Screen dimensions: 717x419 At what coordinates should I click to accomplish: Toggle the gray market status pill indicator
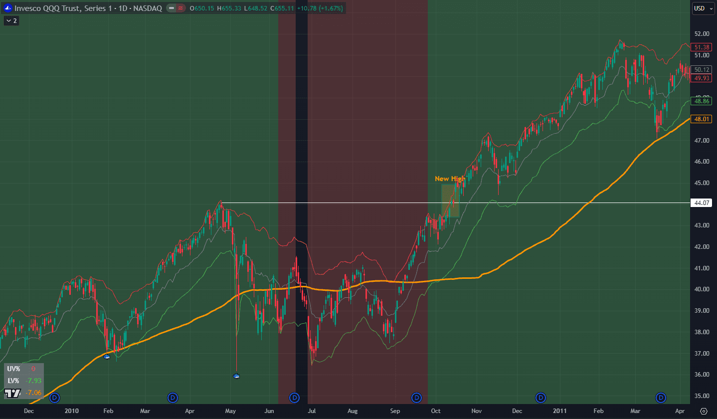coord(172,8)
